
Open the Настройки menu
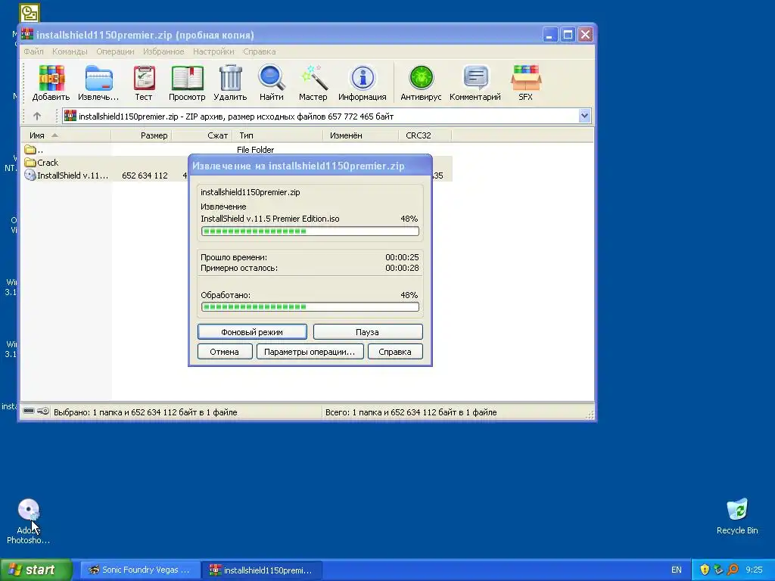point(213,51)
